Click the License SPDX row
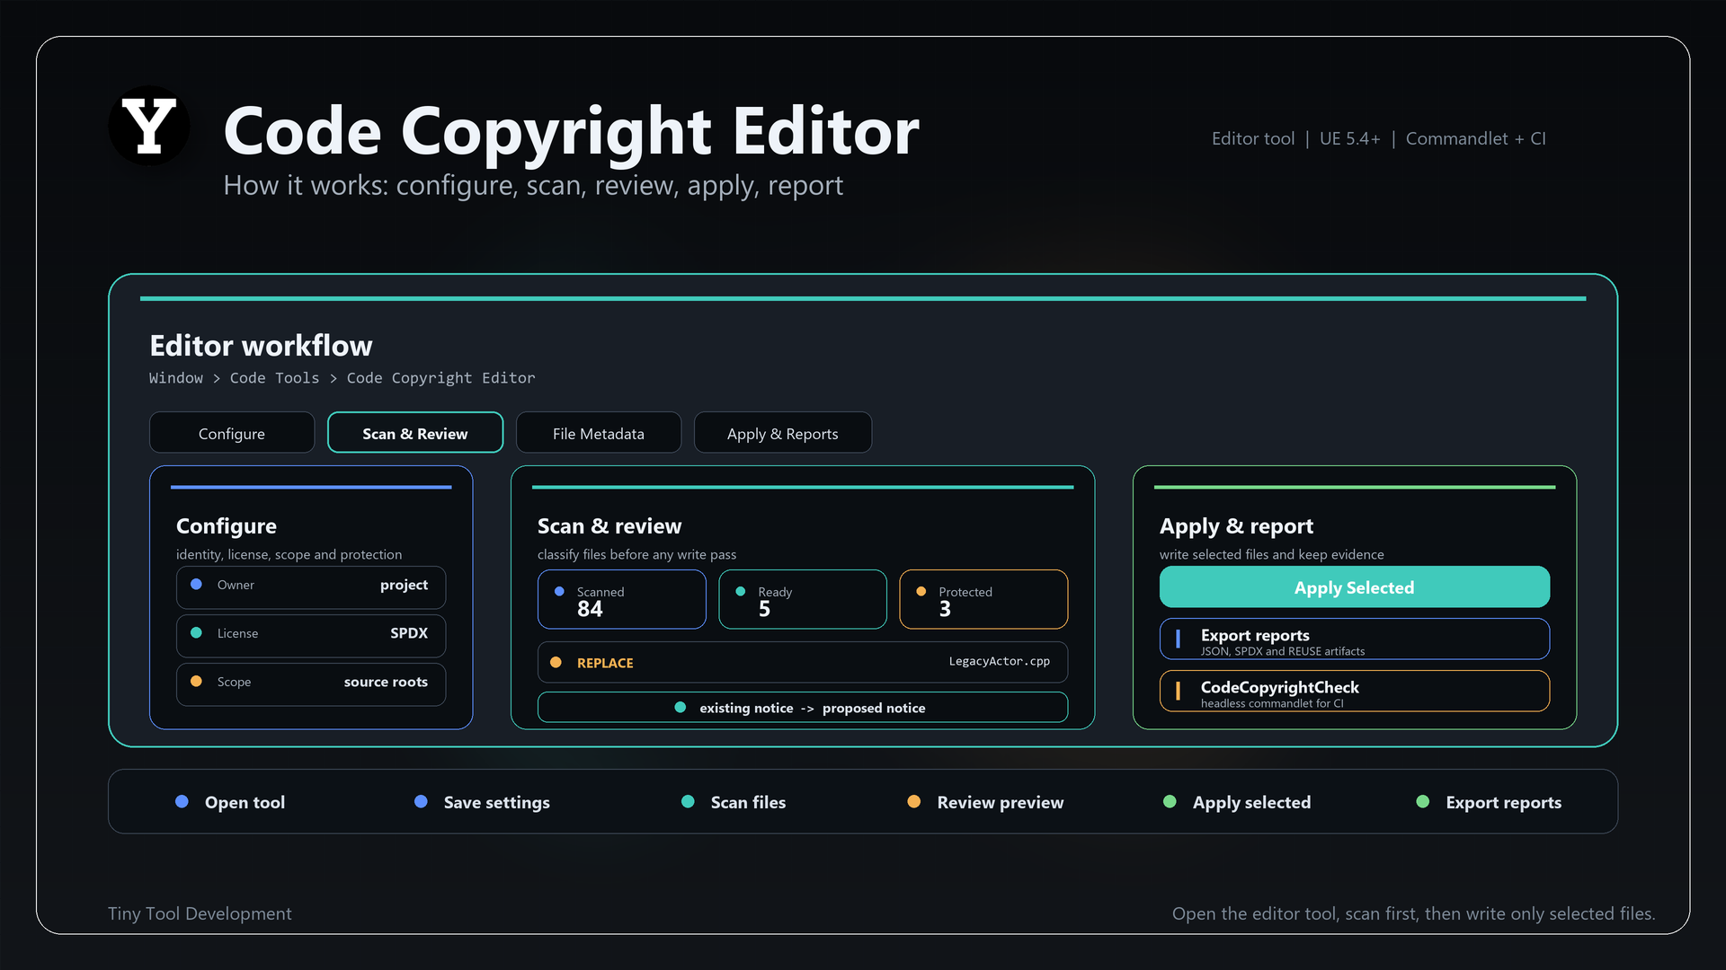Viewport: 1726px width, 970px height. [311, 636]
